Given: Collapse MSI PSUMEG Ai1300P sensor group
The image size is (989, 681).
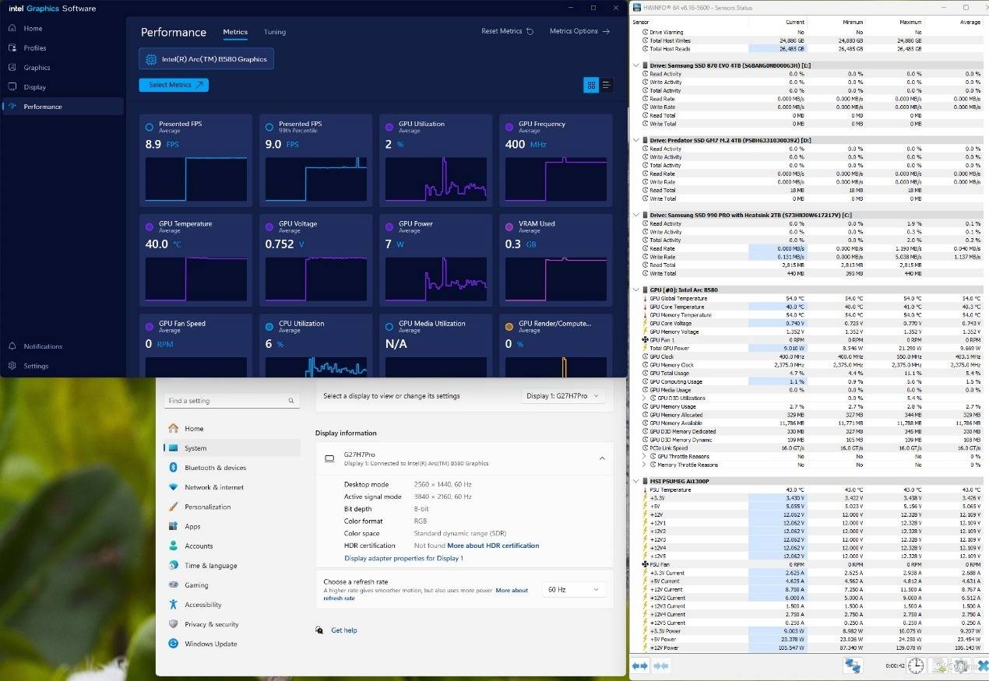Looking at the screenshot, I should 636,481.
